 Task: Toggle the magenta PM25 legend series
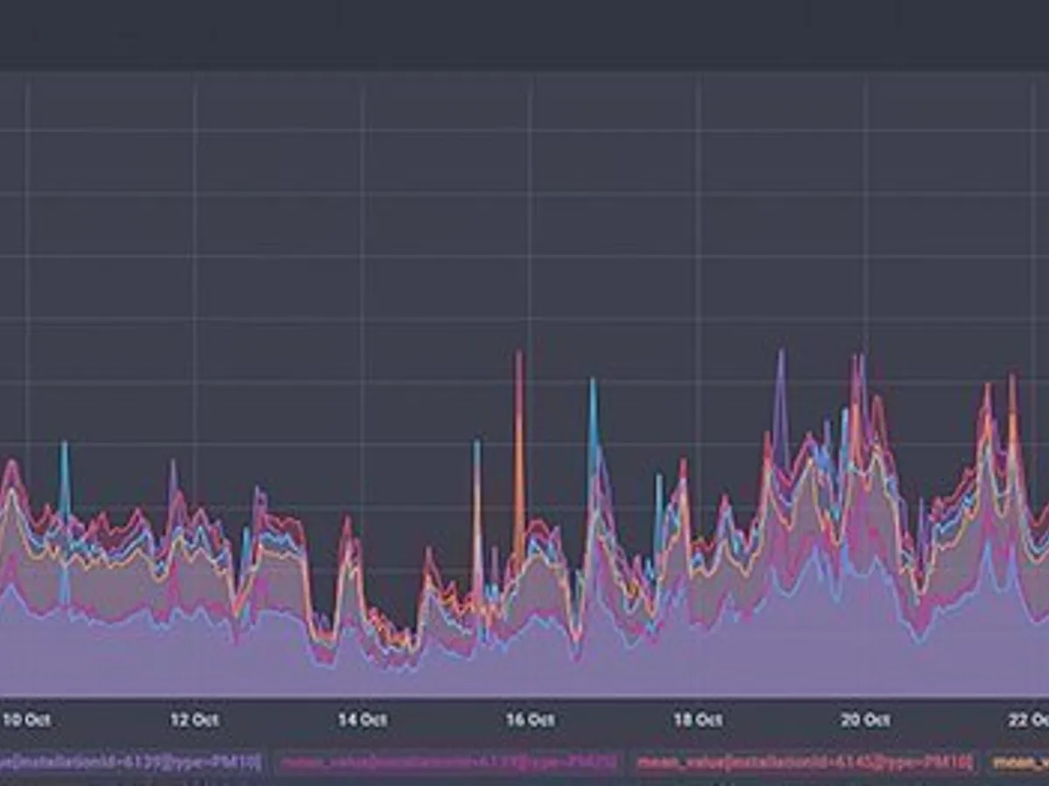[448, 763]
